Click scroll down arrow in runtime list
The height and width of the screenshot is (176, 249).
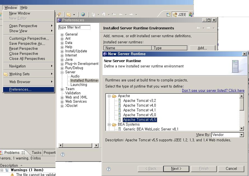tap(241, 128)
